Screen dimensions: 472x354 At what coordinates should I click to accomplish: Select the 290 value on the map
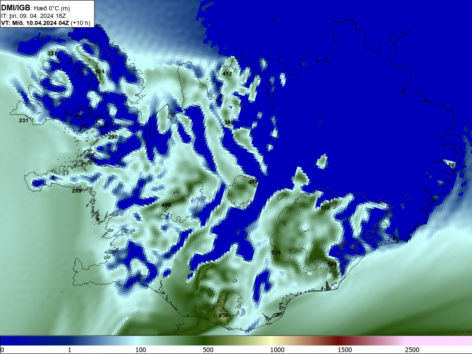tap(113, 137)
